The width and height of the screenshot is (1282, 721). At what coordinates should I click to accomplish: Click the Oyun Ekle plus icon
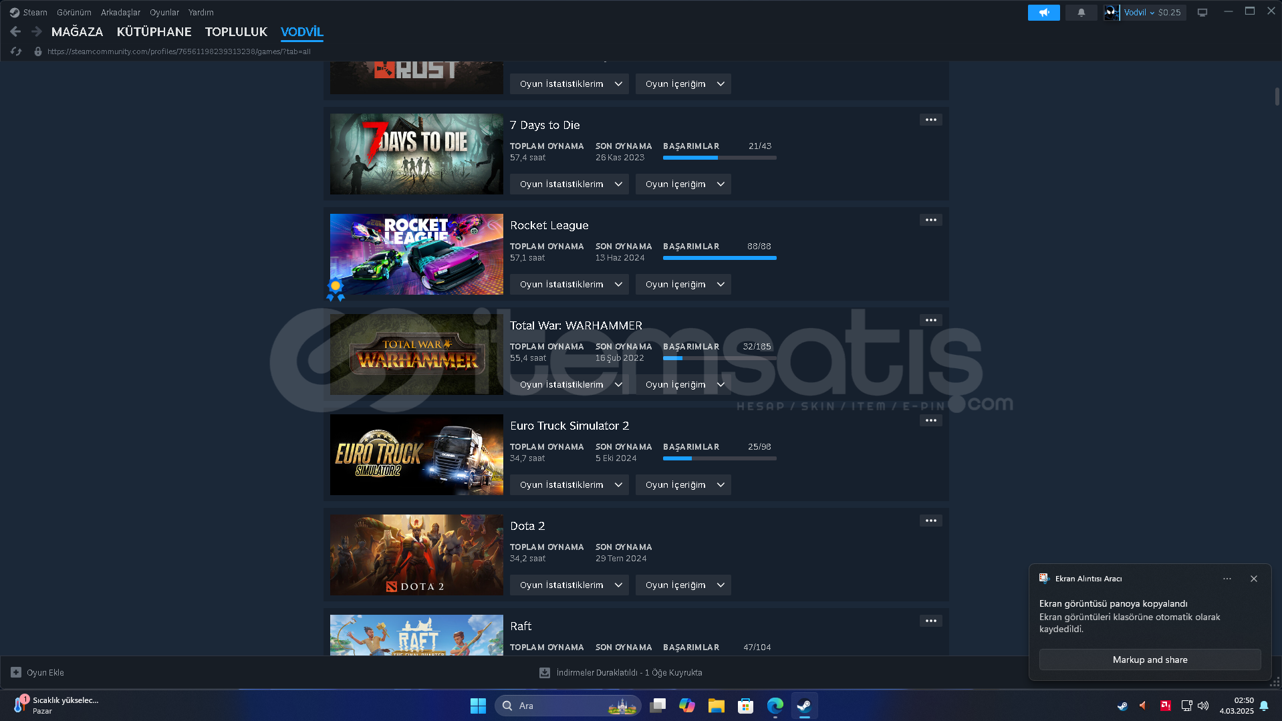(x=16, y=672)
